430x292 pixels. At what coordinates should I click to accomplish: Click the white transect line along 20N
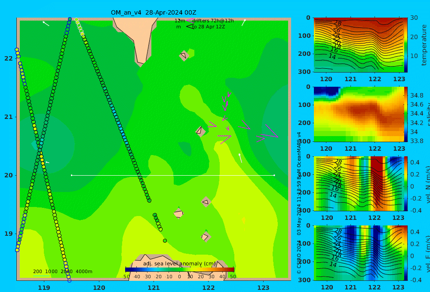point(173,175)
